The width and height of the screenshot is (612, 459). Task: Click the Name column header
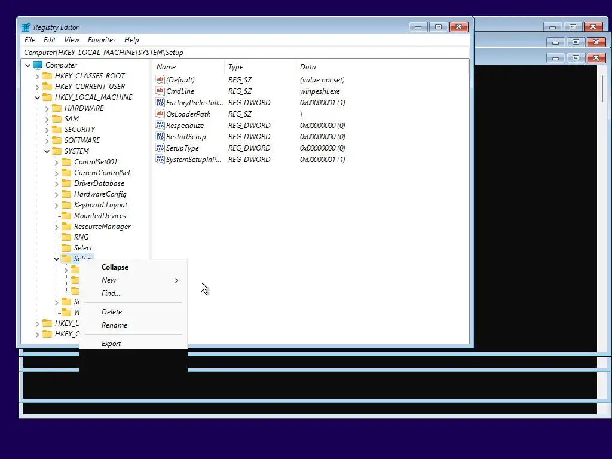point(188,67)
